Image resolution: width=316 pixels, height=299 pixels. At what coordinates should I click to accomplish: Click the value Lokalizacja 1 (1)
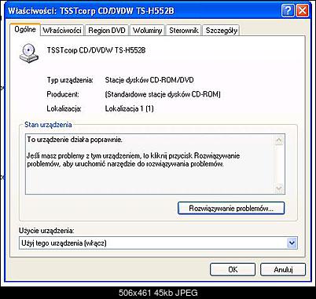click(130, 108)
